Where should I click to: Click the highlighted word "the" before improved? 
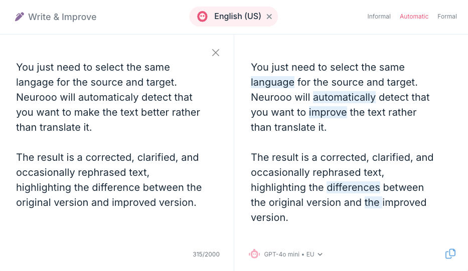click(373, 202)
